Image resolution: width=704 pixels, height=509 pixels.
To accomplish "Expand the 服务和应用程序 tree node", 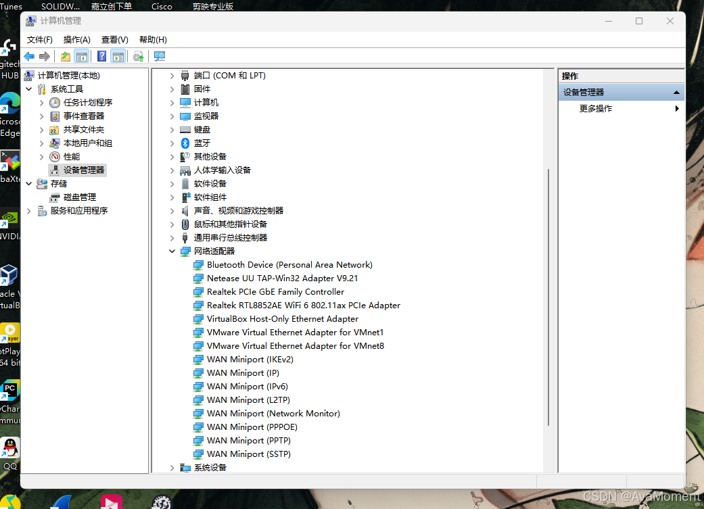I will (28, 210).
